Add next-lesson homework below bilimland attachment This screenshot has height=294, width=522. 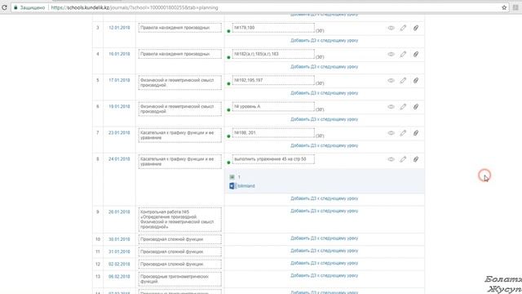(325, 198)
